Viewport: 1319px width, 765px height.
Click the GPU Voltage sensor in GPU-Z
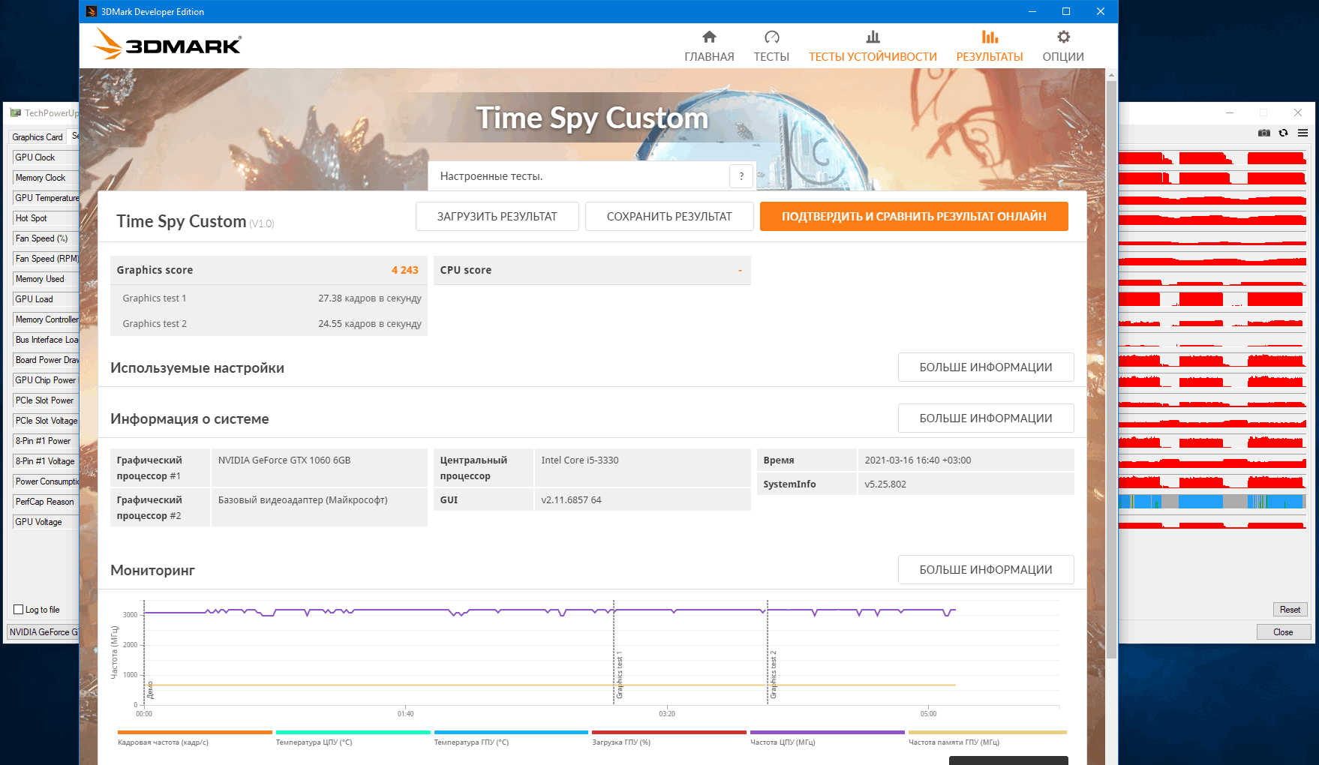(45, 522)
